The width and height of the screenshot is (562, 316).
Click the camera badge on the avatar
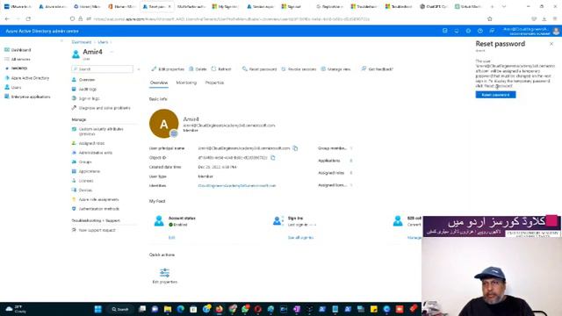[174, 133]
